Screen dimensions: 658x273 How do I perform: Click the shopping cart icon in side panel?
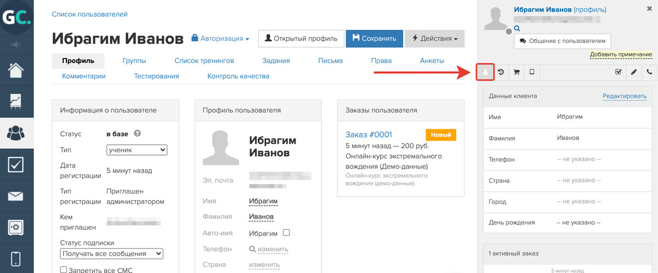(516, 72)
